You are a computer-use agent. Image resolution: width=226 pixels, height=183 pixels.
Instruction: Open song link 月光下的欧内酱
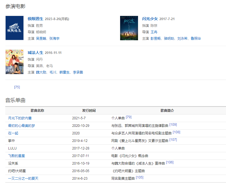click(x=20, y=118)
